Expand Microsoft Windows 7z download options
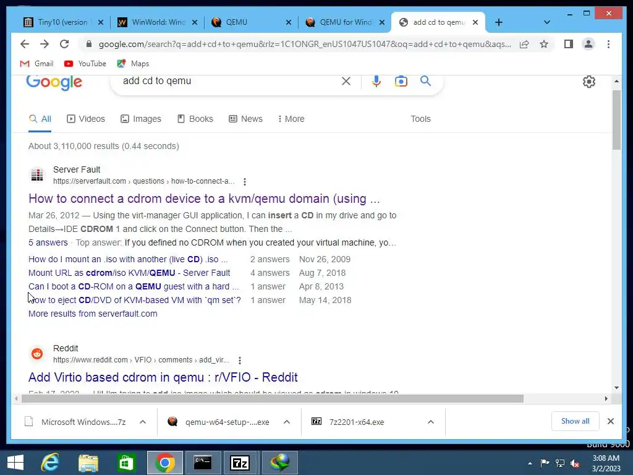The image size is (633, 475). click(143, 422)
